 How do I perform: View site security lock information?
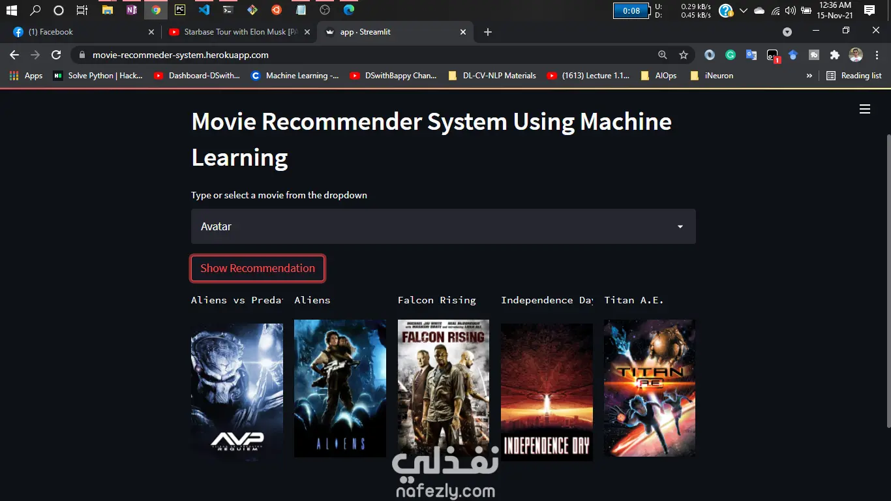[x=82, y=55]
